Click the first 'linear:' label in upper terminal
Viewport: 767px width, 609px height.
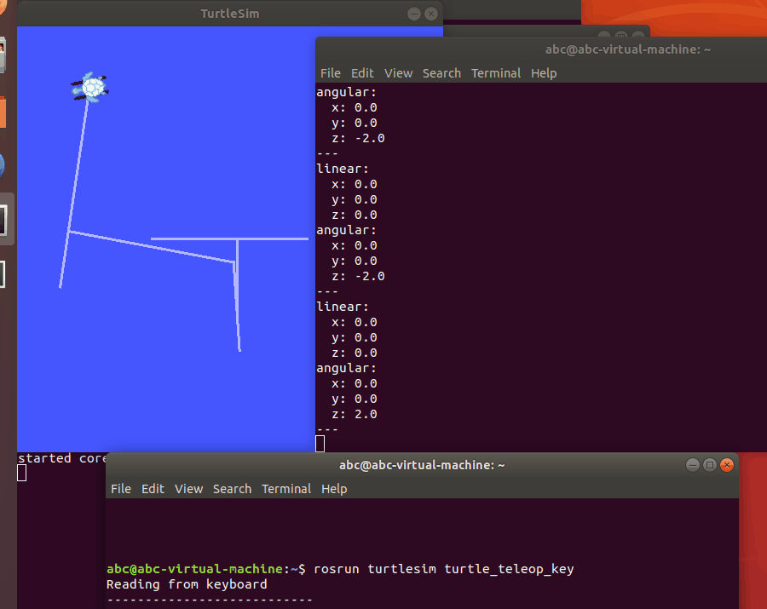[x=343, y=169]
